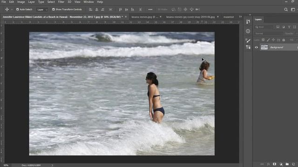The width and height of the screenshot is (298, 167).
Task: Open the Select menu
Action: pos(51,2)
